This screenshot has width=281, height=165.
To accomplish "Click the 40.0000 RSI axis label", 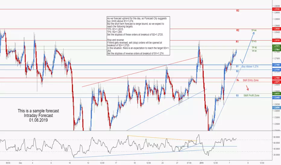I will point(277,149).
